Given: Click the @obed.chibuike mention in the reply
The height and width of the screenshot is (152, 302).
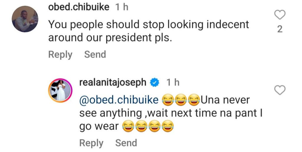Looking at the screenshot, I should (119, 100).
